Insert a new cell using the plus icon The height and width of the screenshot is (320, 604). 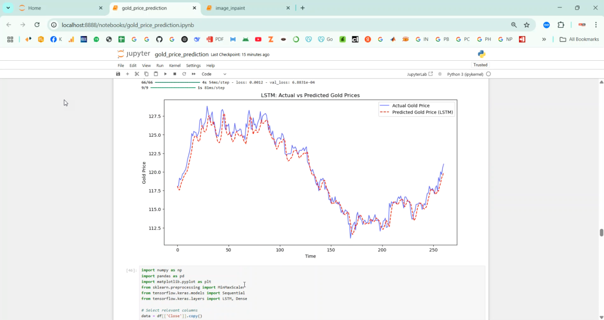click(x=128, y=74)
